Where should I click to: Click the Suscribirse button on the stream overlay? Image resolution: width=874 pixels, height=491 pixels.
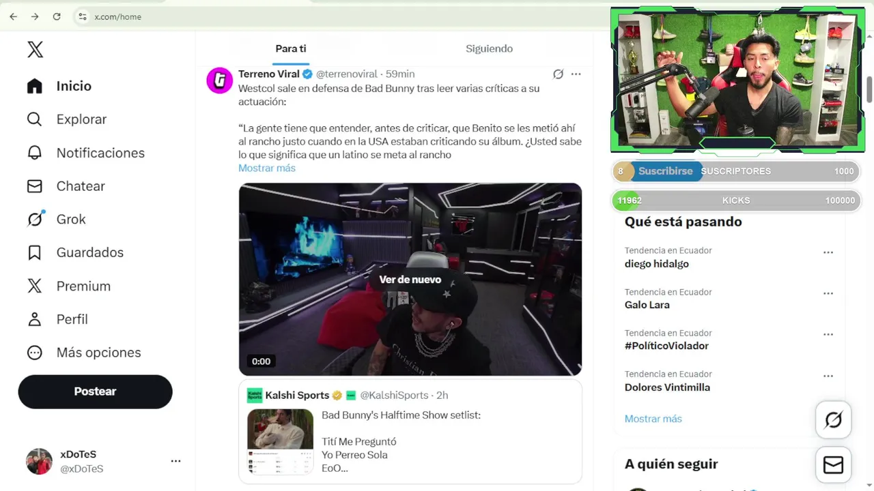tap(665, 171)
